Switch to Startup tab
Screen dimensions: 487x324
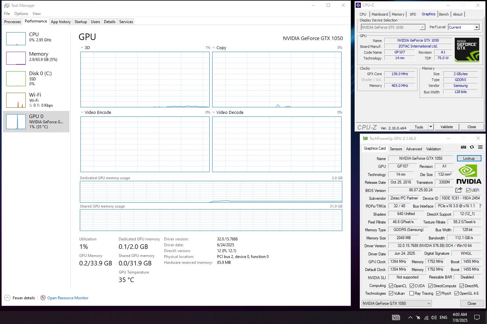[81, 22]
